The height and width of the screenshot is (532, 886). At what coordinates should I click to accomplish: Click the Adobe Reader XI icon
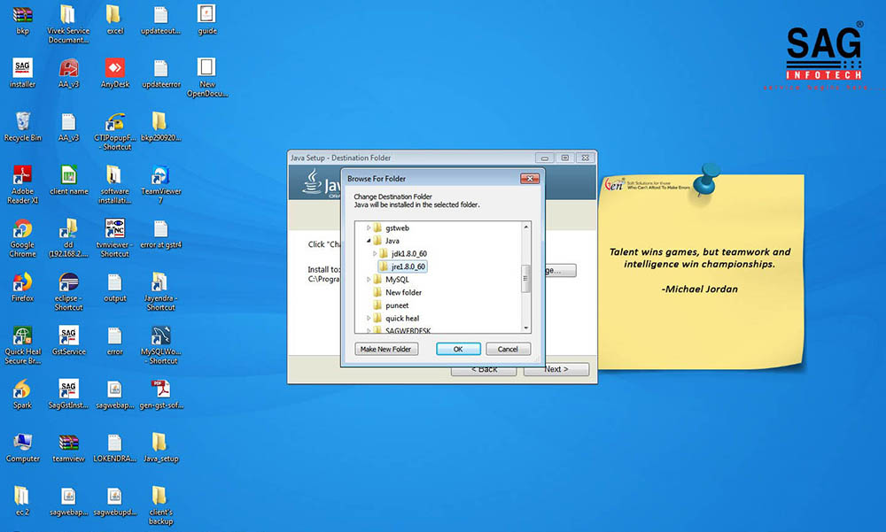pos(22,176)
